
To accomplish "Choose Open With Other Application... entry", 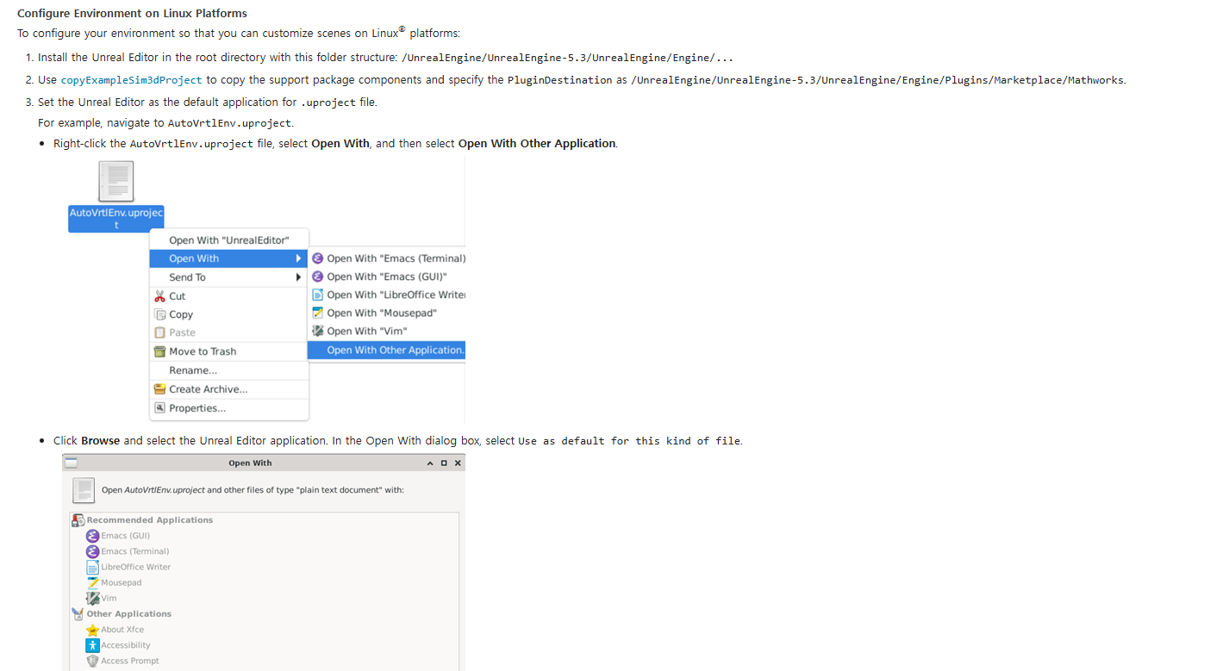I will tap(386, 350).
